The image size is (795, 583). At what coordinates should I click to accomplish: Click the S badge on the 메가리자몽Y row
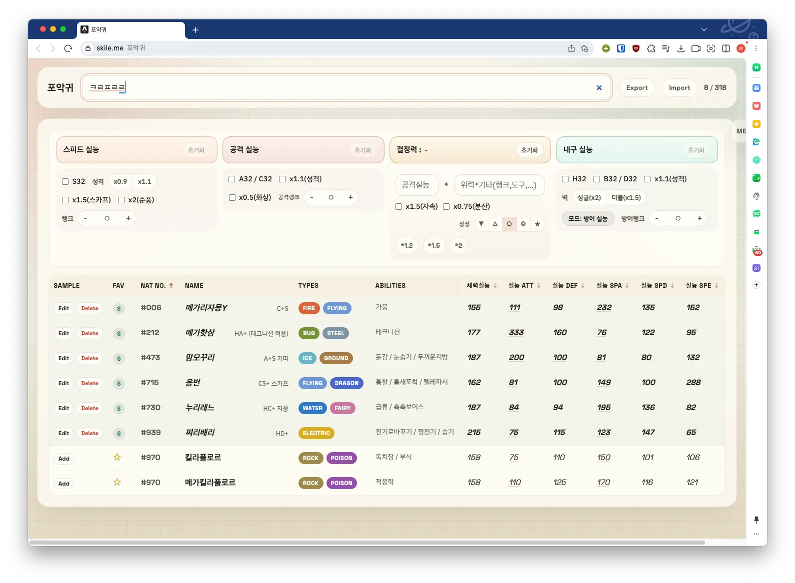pos(119,309)
